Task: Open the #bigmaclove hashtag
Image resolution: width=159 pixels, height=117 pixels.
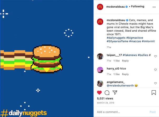Action: click(135, 38)
